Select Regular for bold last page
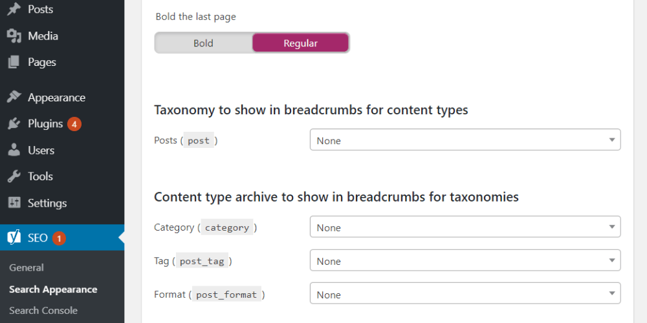 point(300,43)
